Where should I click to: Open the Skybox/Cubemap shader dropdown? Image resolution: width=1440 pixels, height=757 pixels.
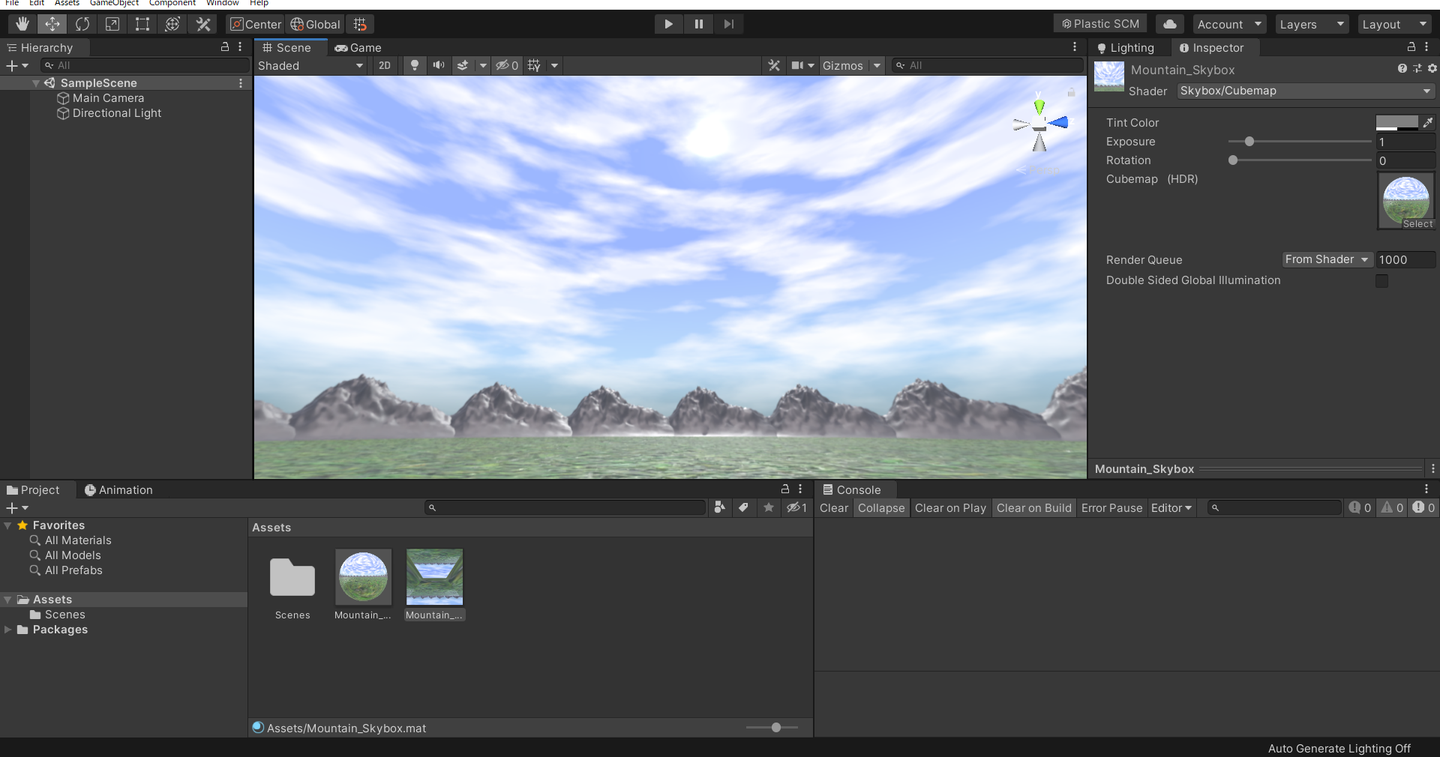(x=1305, y=91)
